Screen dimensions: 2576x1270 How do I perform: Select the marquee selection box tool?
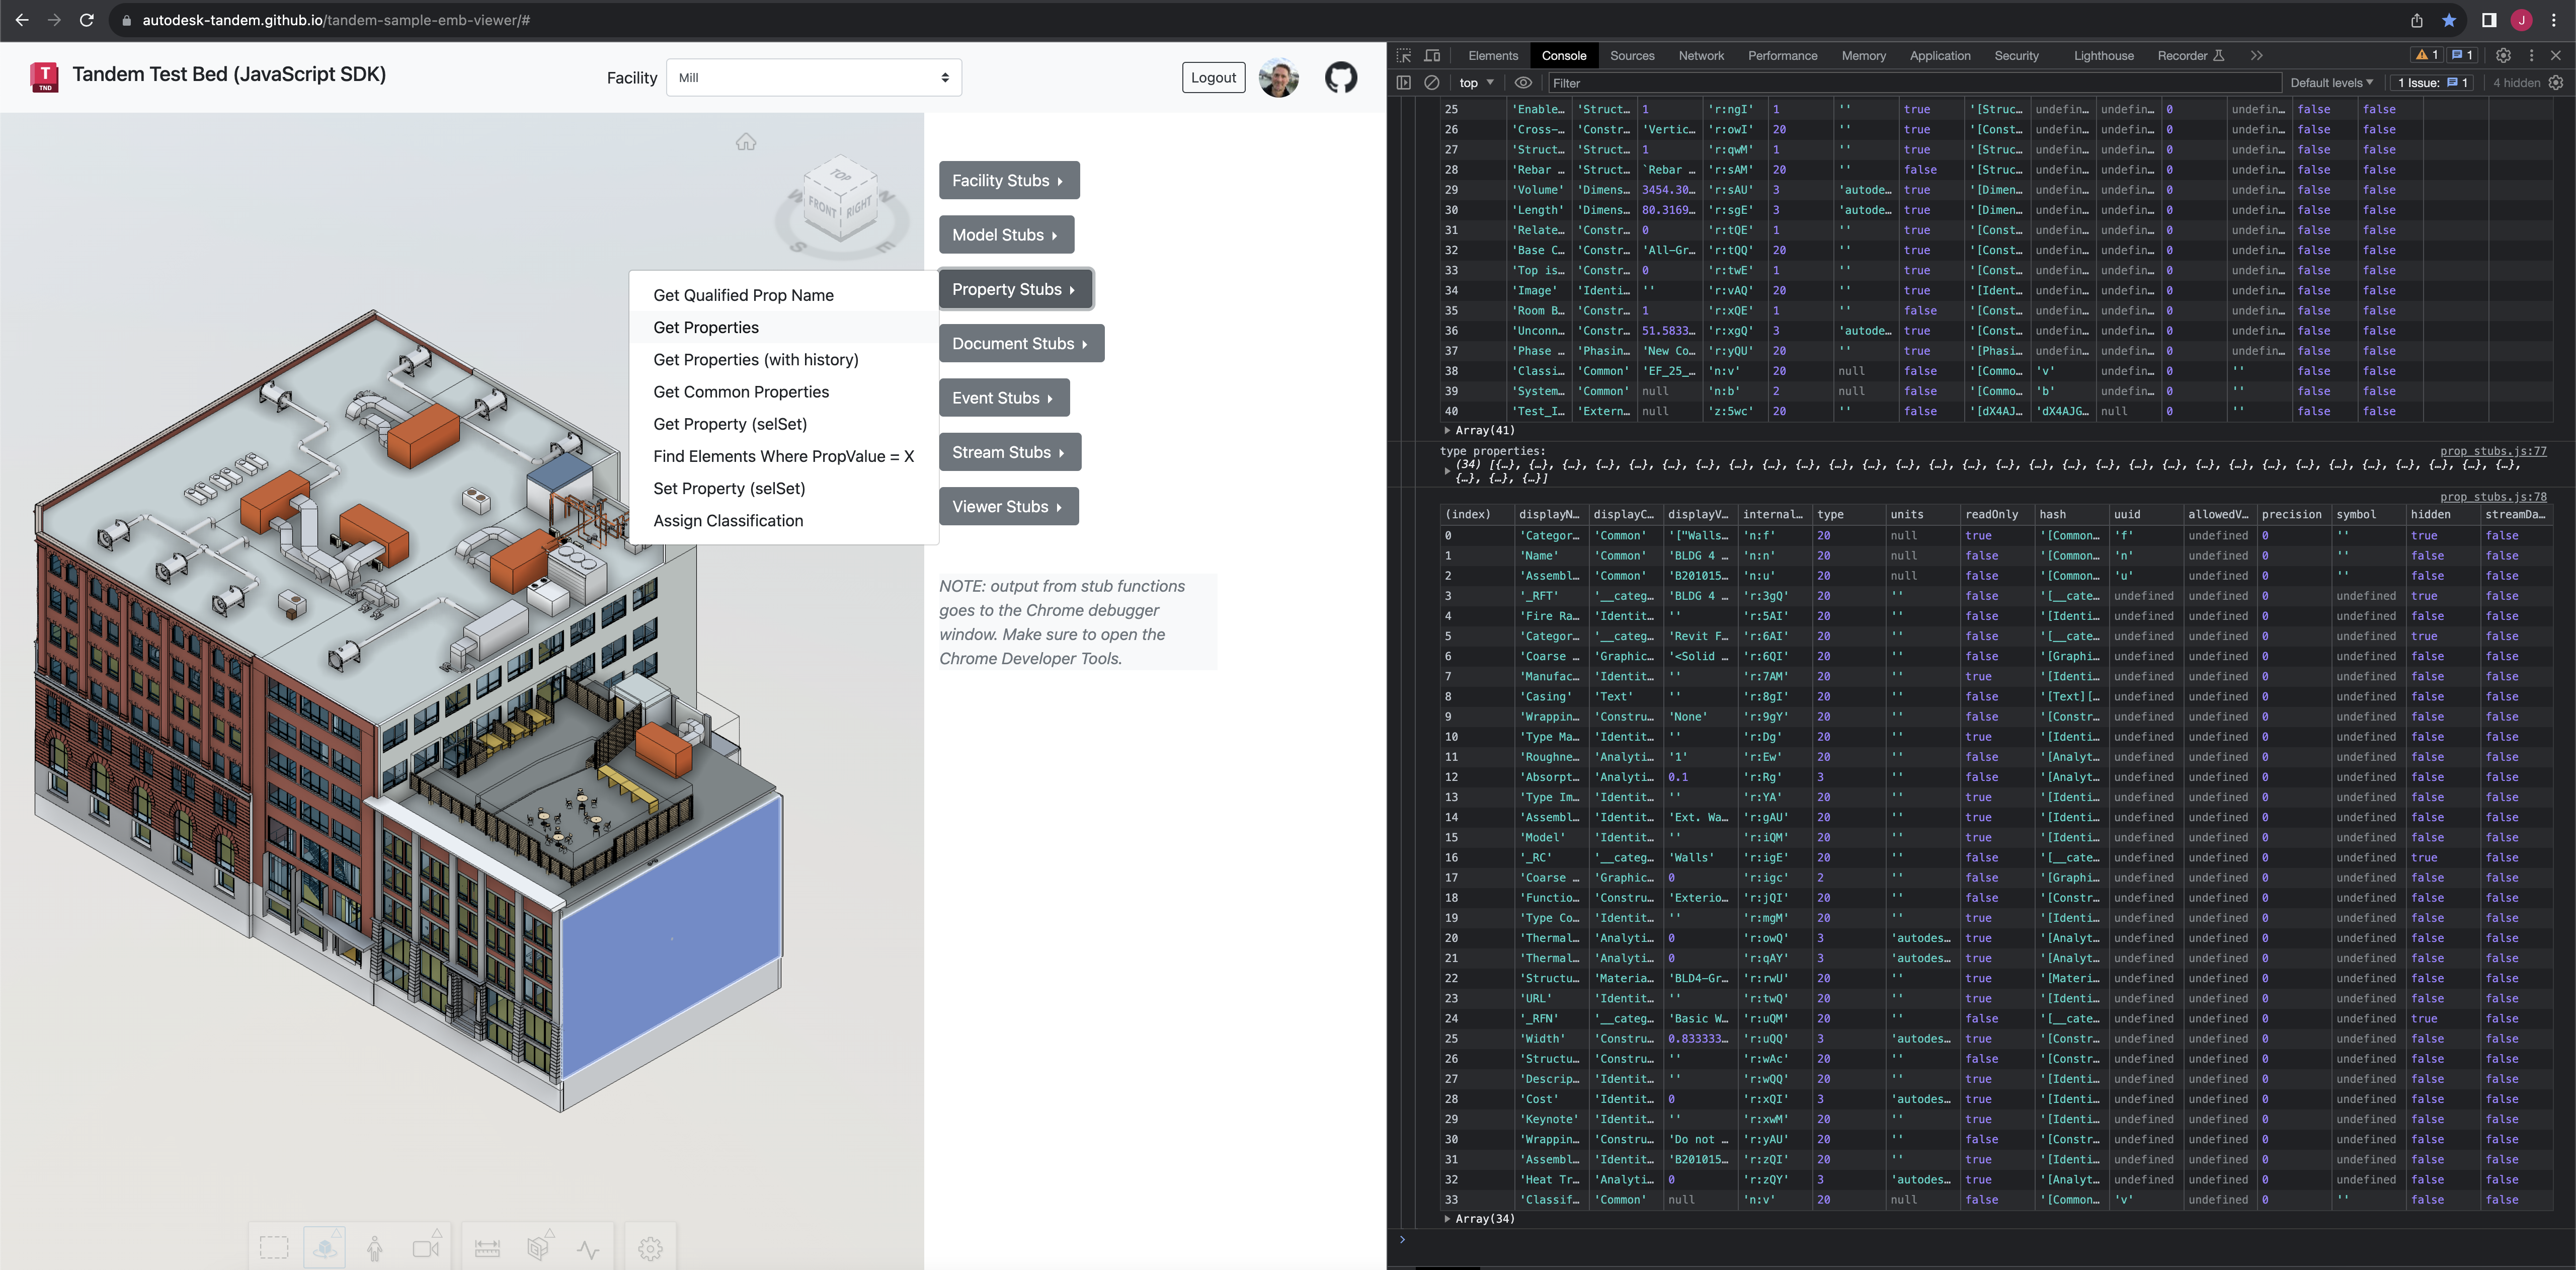[x=274, y=1248]
